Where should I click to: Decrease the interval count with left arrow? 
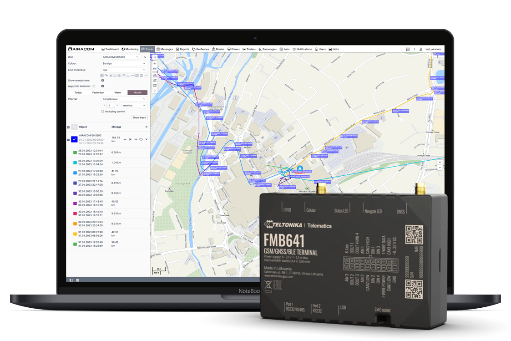(x=104, y=105)
